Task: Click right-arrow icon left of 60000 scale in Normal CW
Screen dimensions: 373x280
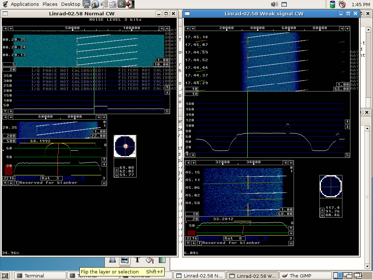Action: click(5, 117)
